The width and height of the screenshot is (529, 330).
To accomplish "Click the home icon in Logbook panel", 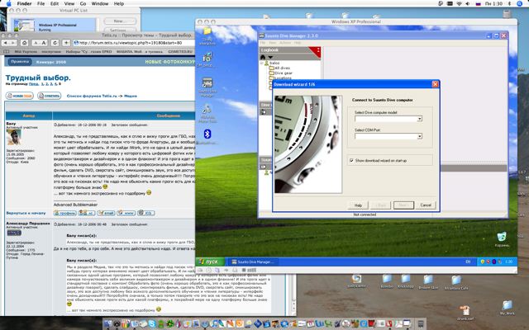I will [263, 57].
